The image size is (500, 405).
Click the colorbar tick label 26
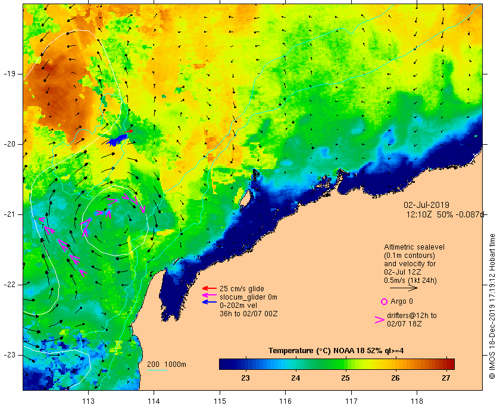pyautogui.click(x=395, y=378)
